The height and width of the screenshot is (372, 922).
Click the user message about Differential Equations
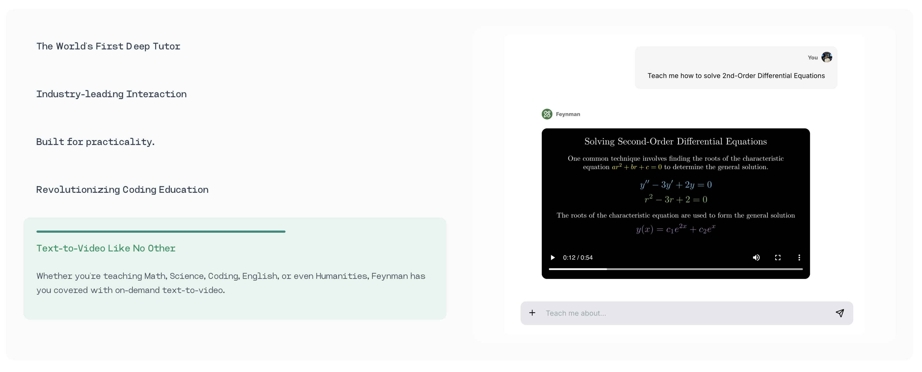coord(736,76)
